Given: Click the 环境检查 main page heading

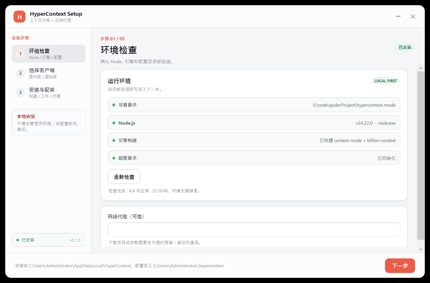Looking at the screenshot, I should pyautogui.click(x=119, y=50).
